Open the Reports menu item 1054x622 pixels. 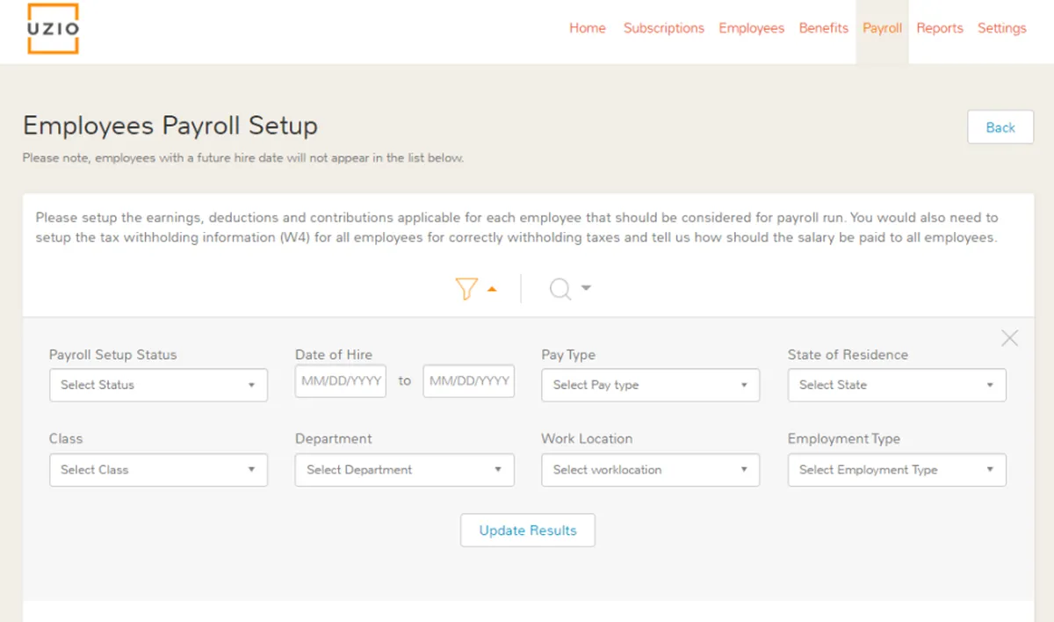pos(940,28)
